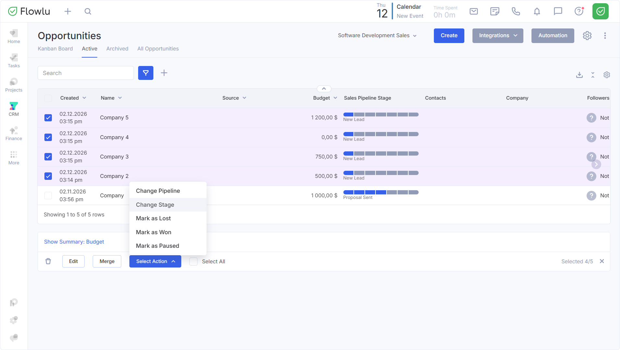Tick the Select All checkbox

pos(194,261)
